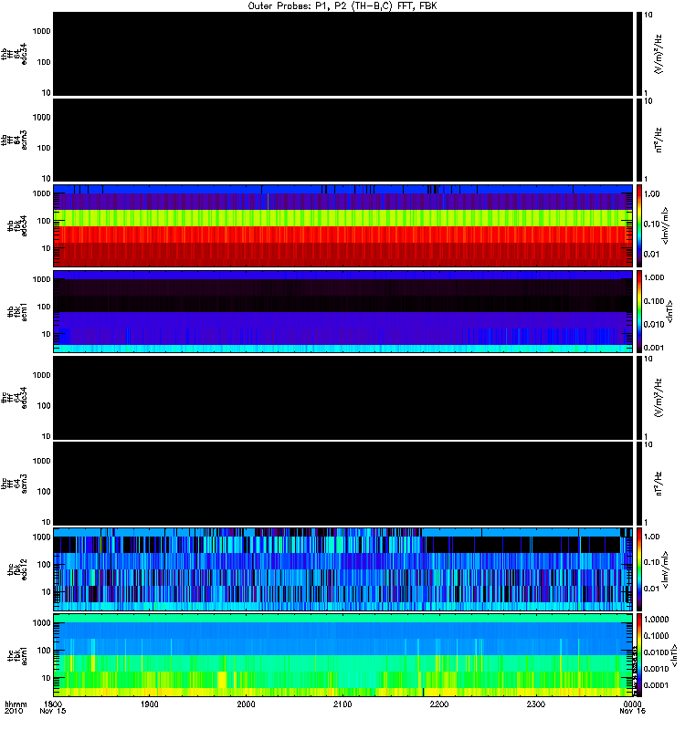
Task: Click the '1.000' tick on thb fbk scm1 color bar
Action: 654,277
